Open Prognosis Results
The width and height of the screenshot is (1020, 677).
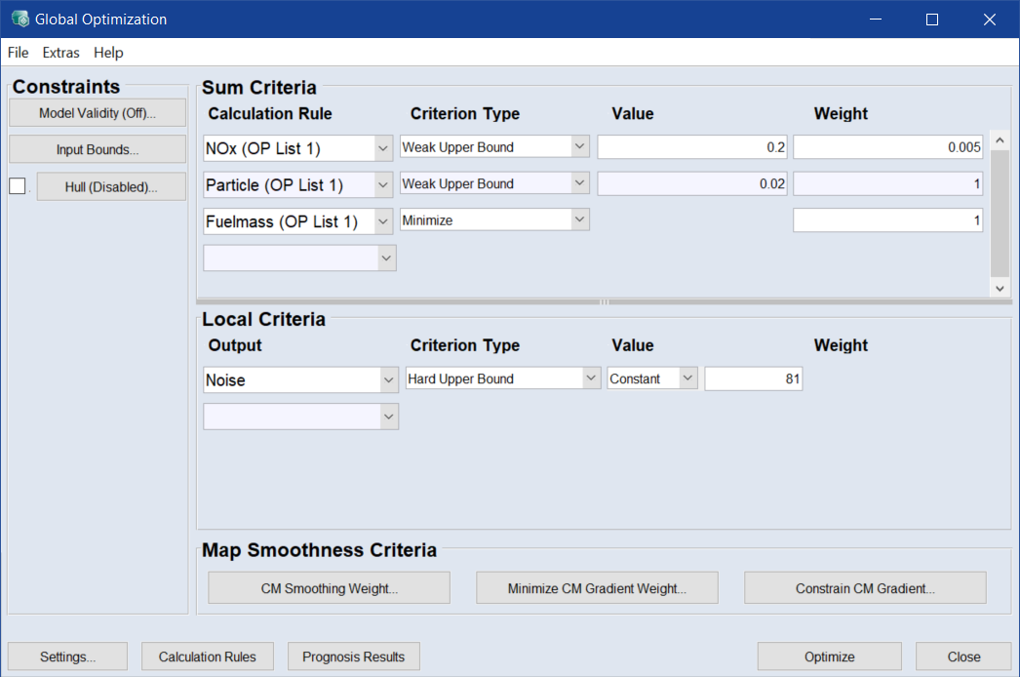tap(353, 657)
